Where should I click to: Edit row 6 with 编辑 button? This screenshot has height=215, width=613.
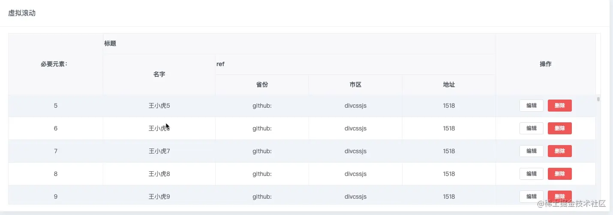[532, 128]
